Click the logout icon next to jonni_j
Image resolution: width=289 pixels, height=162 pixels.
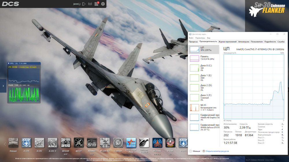84,4
